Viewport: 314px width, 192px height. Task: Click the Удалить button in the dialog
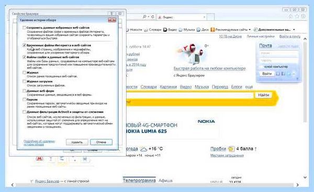tap(77, 142)
